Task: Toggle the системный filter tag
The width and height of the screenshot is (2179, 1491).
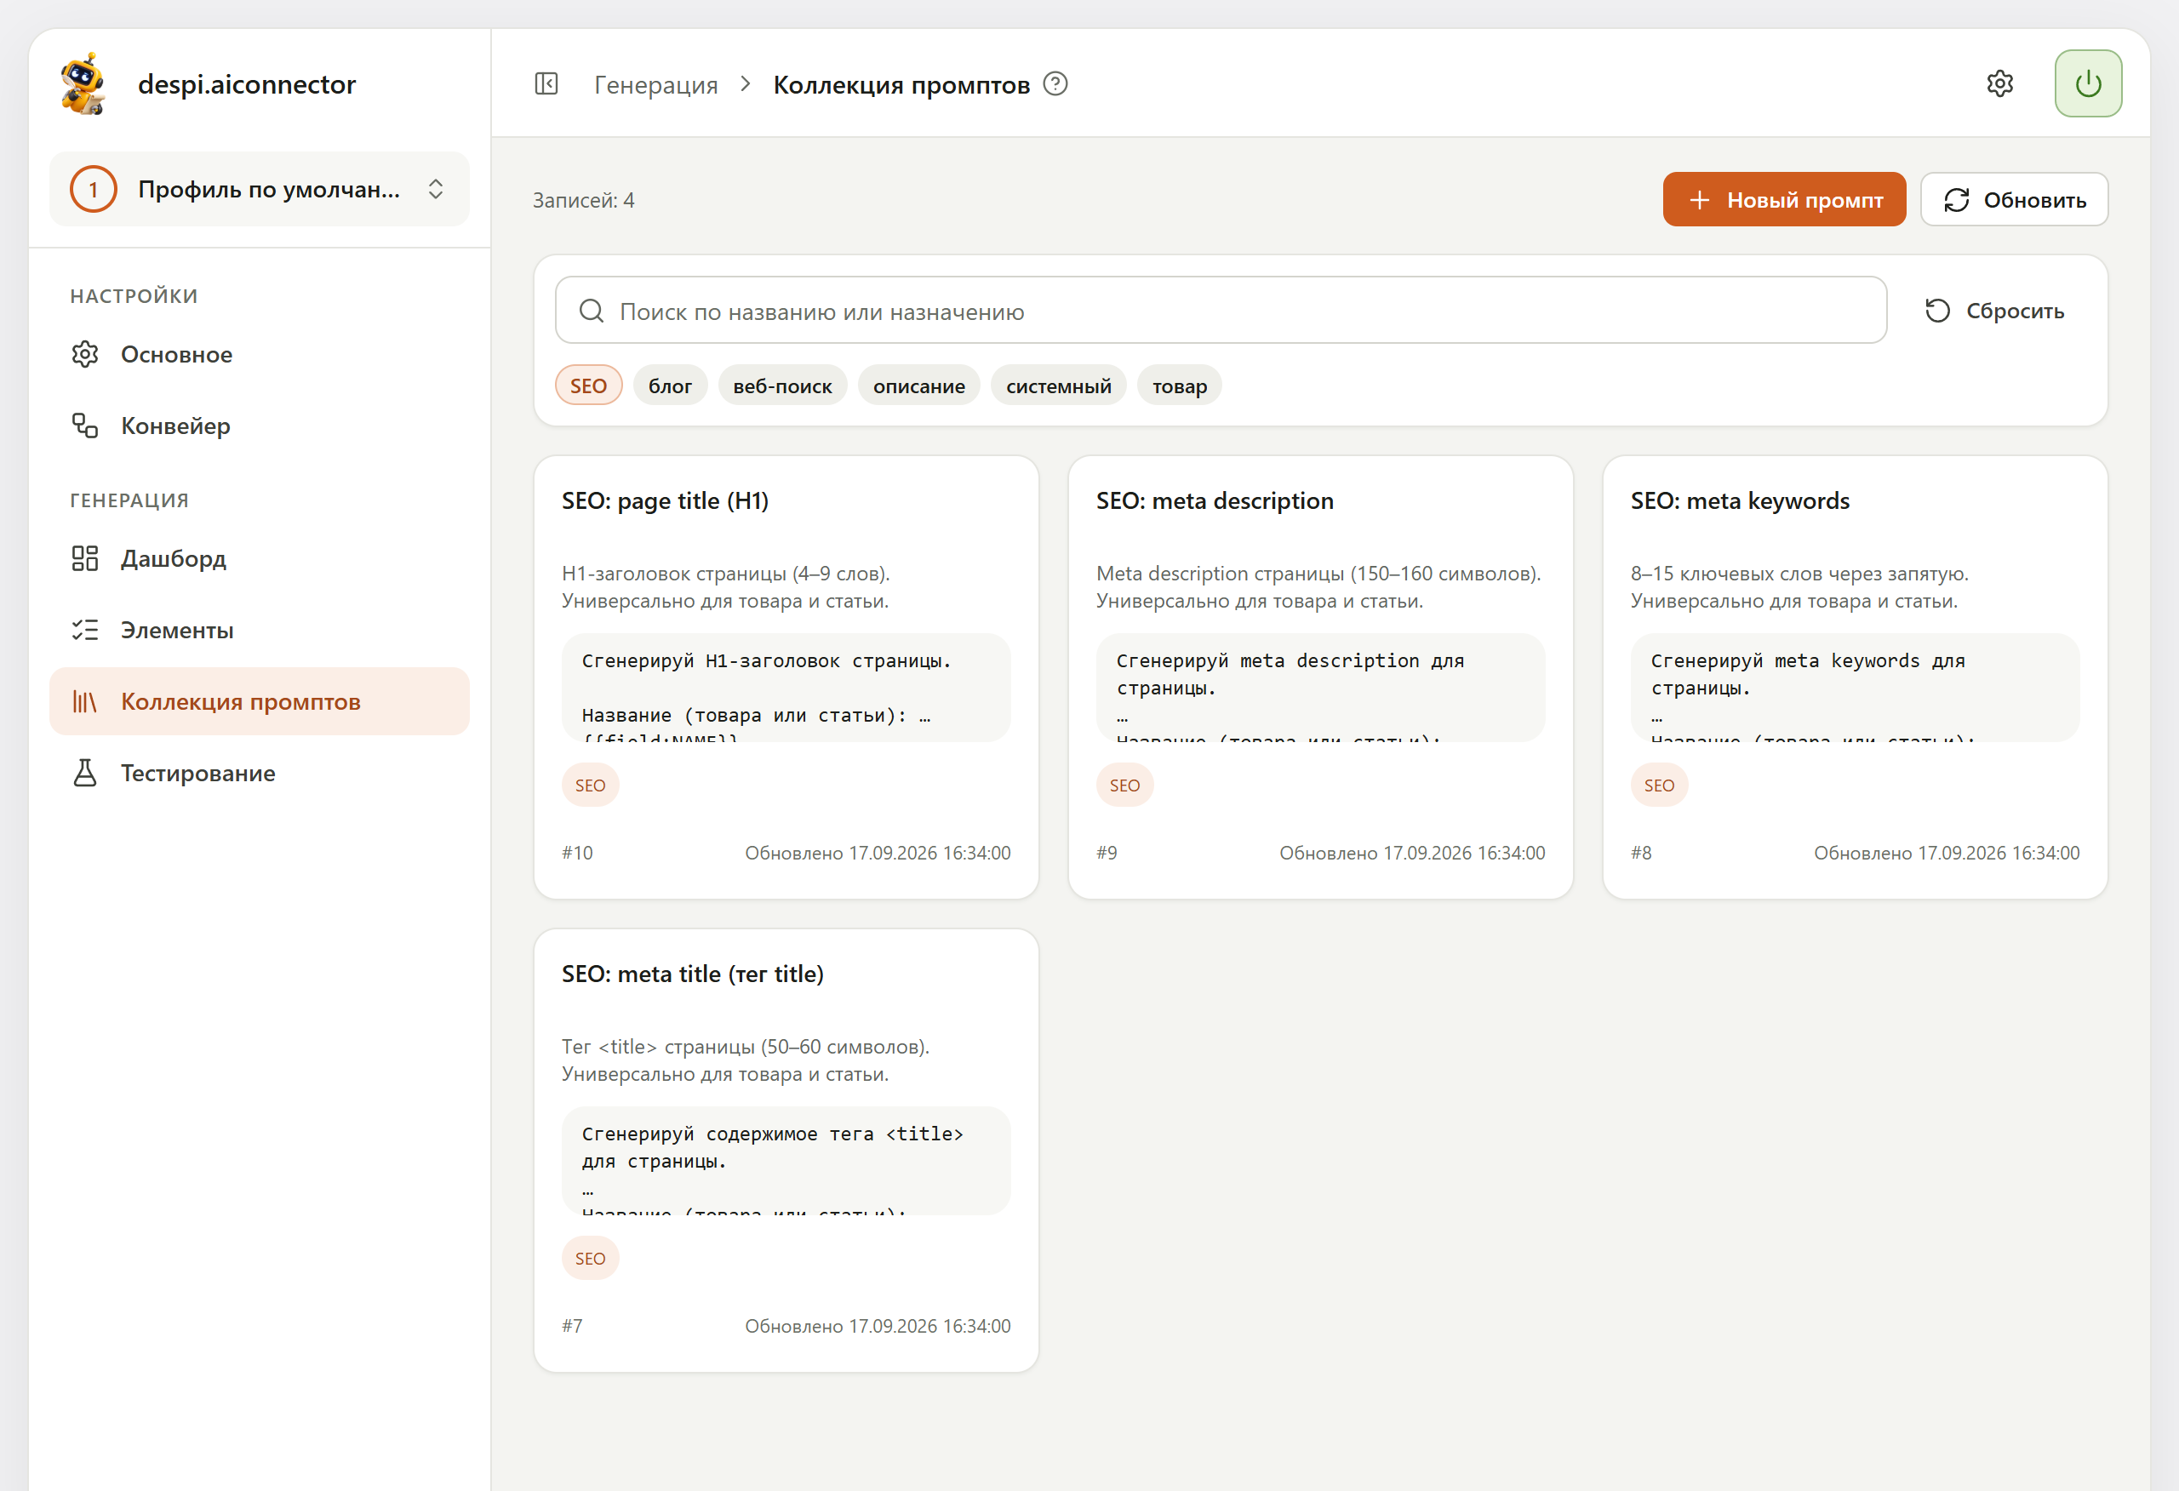Action: tap(1059, 386)
